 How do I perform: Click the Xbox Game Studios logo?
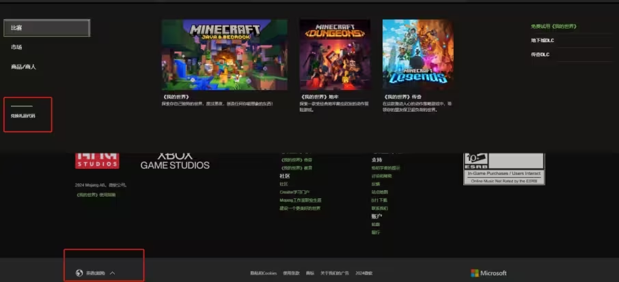pos(175,161)
